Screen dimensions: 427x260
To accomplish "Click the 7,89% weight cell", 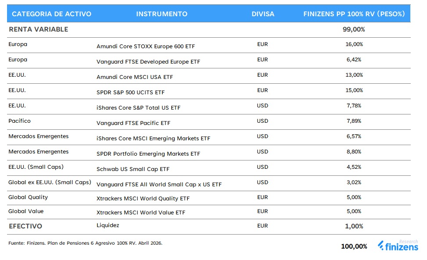I will (x=354, y=121).
